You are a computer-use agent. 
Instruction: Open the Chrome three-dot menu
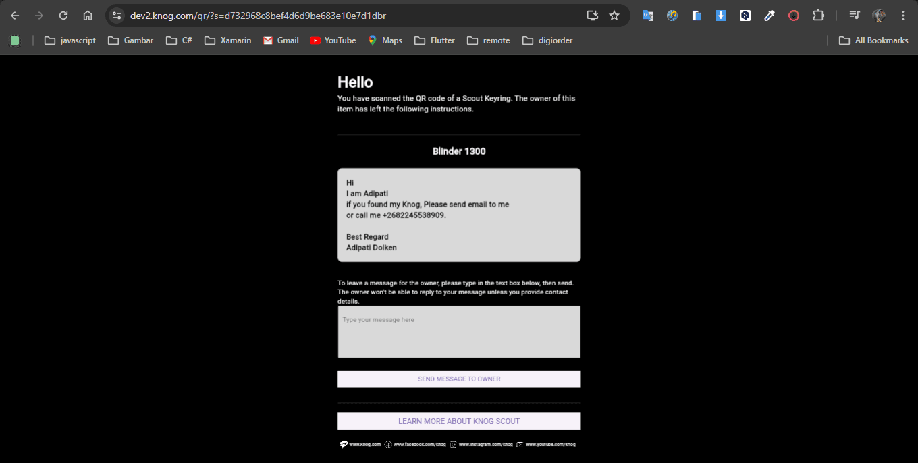tap(903, 16)
